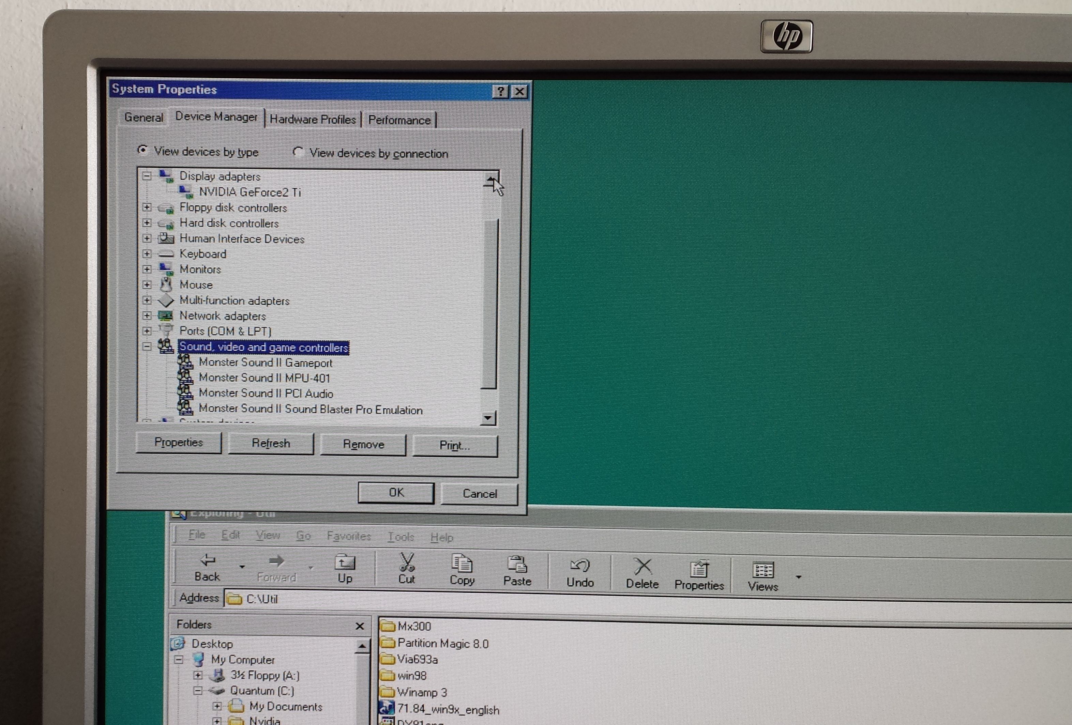
Task: Collapse the Display adapters tree node
Action: coord(147,176)
